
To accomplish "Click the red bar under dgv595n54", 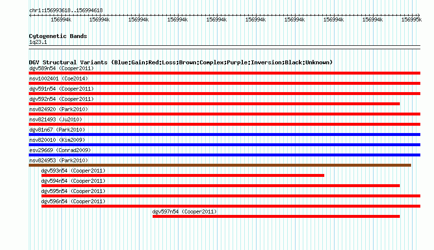I will click(x=231, y=196).
